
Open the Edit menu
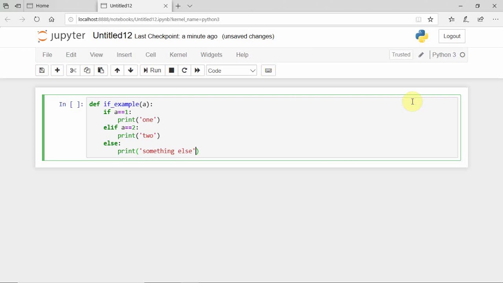click(x=71, y=55)
